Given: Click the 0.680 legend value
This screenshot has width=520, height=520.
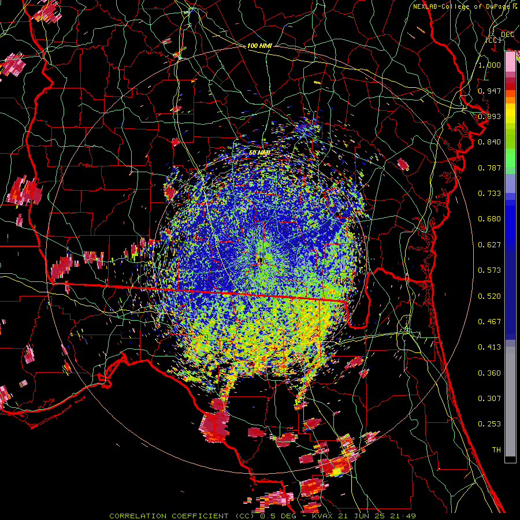Looking at the screenshot, I should click(489, 219).
